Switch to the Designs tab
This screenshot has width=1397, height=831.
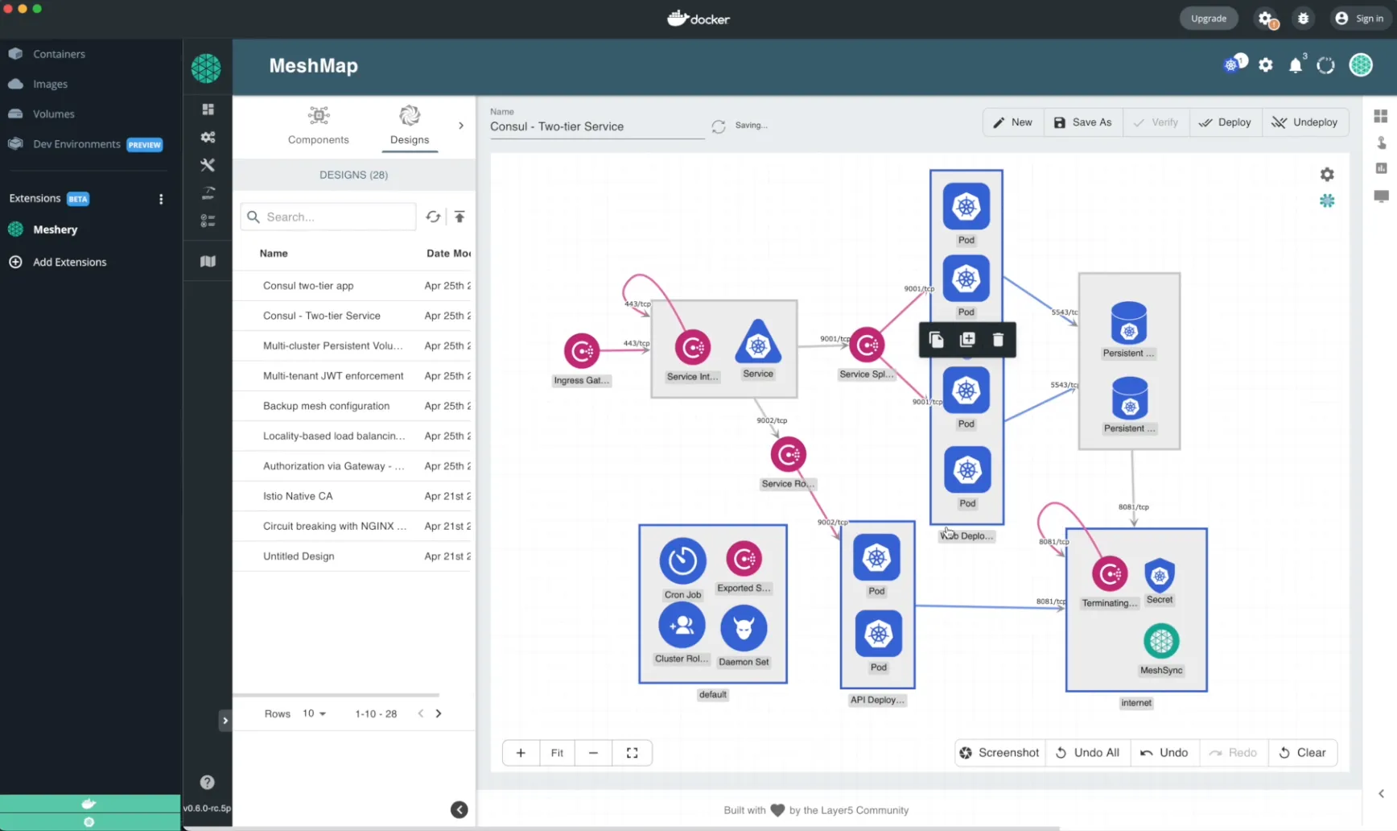pos(409,126)
